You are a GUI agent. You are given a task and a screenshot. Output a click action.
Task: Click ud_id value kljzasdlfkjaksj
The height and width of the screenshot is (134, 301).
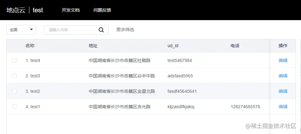[x=181, y=107]
